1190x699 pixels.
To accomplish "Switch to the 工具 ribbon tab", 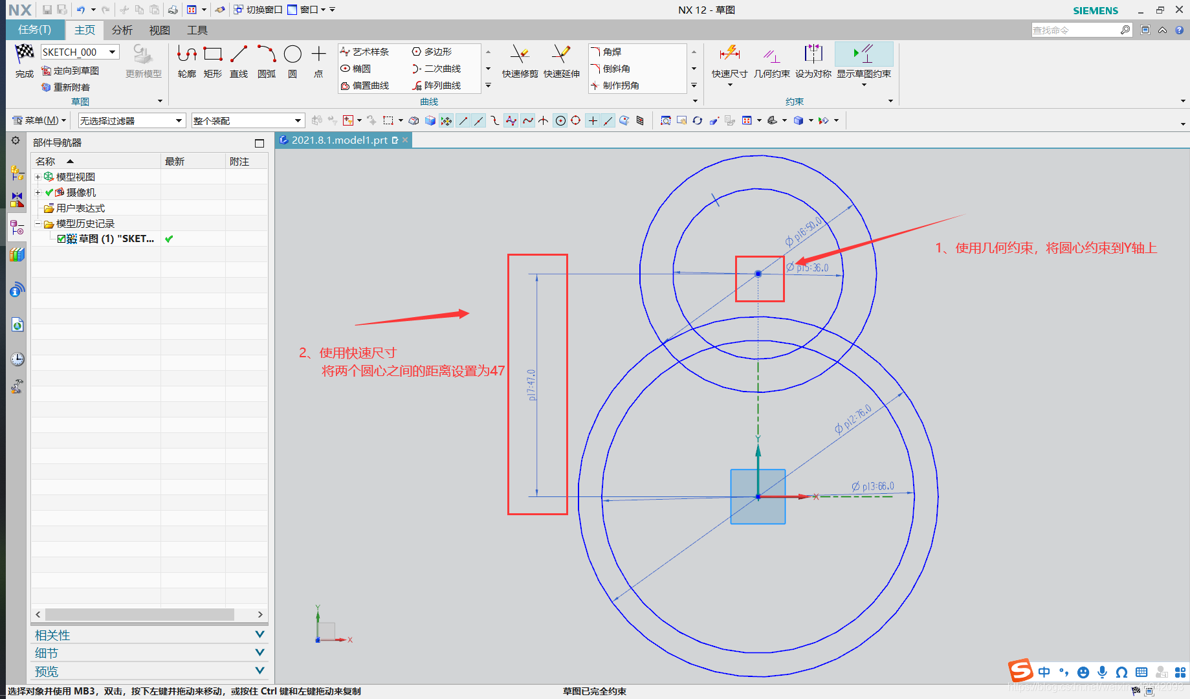I will [197, 30].
